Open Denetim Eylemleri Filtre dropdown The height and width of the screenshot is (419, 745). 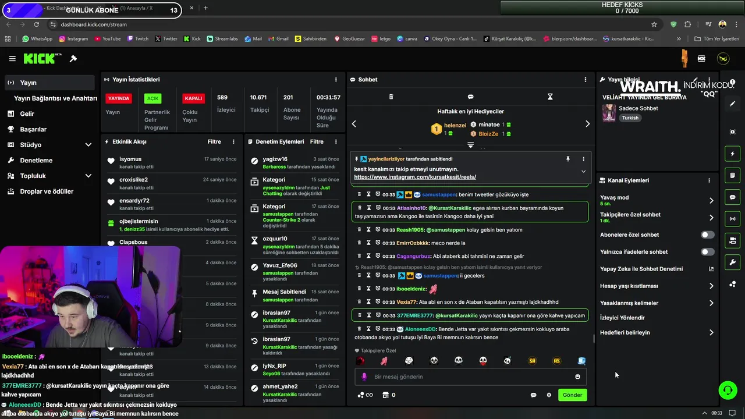pyautogui.click(x=317, y=142)
